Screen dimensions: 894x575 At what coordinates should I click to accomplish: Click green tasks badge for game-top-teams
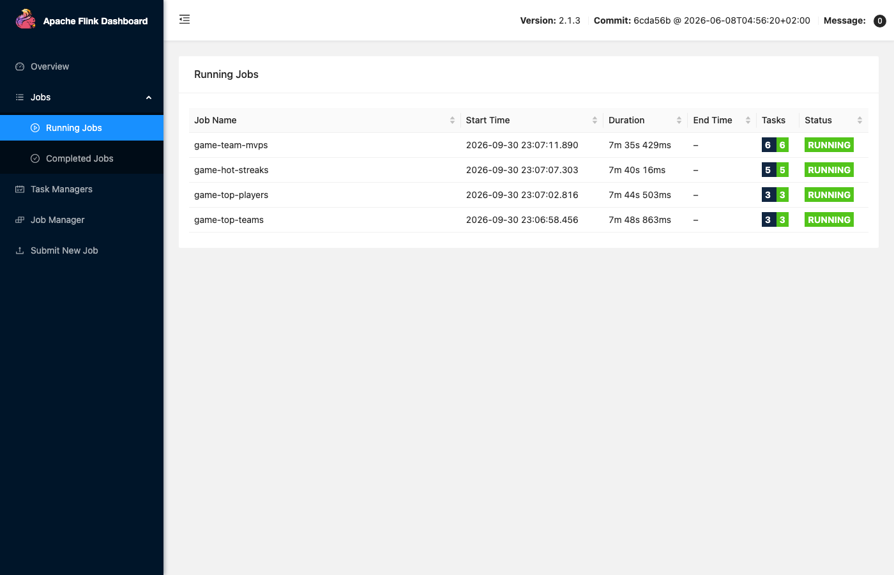(782, 220)
